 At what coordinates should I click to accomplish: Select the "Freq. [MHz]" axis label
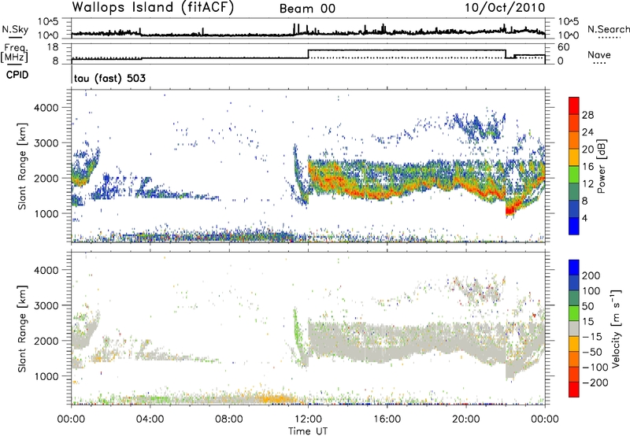tap(14, 54)
